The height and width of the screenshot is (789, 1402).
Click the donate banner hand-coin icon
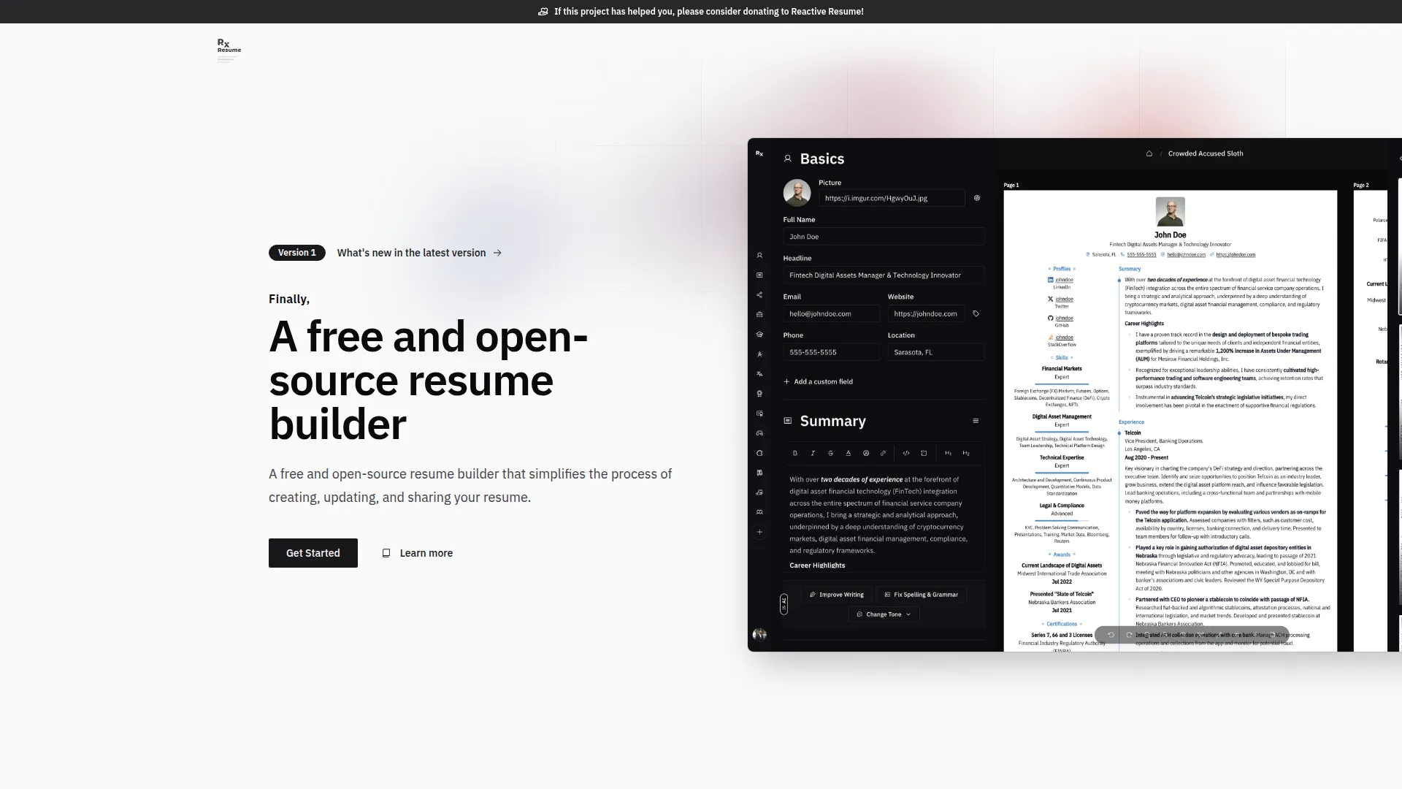(543, 12)
